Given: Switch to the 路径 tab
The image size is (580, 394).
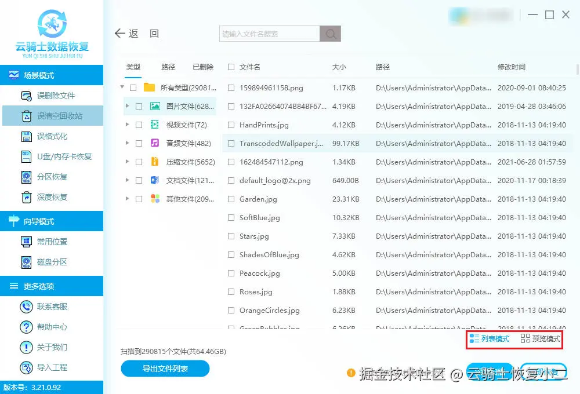Looking at the screenshot, I should 168,67.
